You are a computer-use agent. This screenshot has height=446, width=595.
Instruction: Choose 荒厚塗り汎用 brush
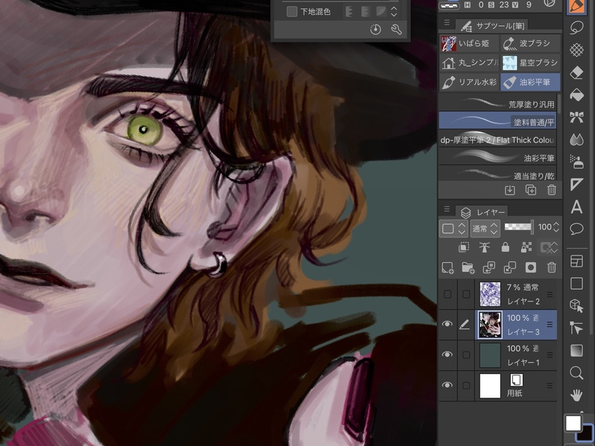pos(497,103)
